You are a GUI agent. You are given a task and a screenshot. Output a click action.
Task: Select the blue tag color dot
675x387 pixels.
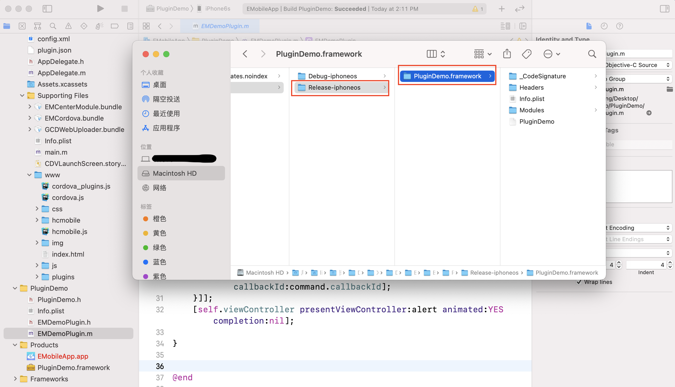click(x=145, y=262)
